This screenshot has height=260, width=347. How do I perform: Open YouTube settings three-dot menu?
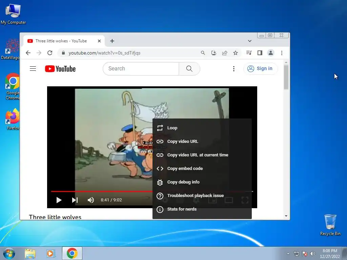click(234, 69)
